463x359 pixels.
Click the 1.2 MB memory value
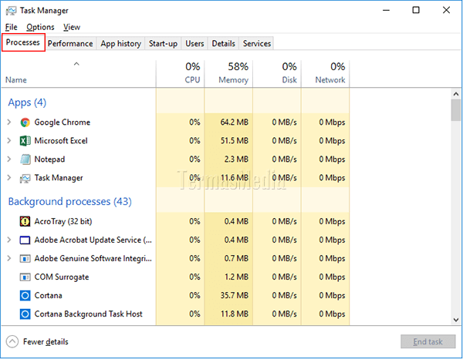[x=236, y=277]
